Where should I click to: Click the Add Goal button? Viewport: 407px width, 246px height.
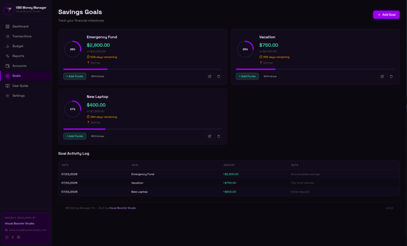386,15
